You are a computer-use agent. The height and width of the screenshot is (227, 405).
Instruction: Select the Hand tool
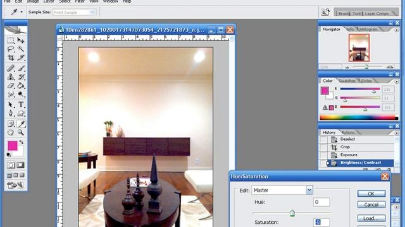point(11,132)
